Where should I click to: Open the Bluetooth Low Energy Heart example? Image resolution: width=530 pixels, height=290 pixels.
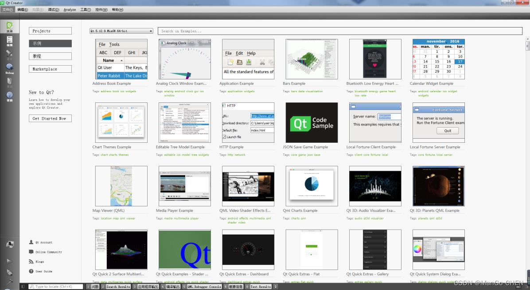[375, 59]
